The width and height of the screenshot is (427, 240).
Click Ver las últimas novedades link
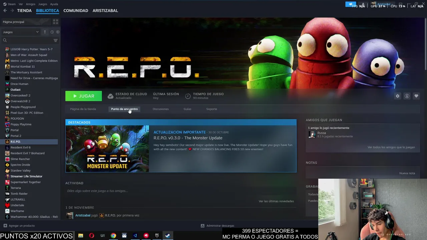point(276,201)
